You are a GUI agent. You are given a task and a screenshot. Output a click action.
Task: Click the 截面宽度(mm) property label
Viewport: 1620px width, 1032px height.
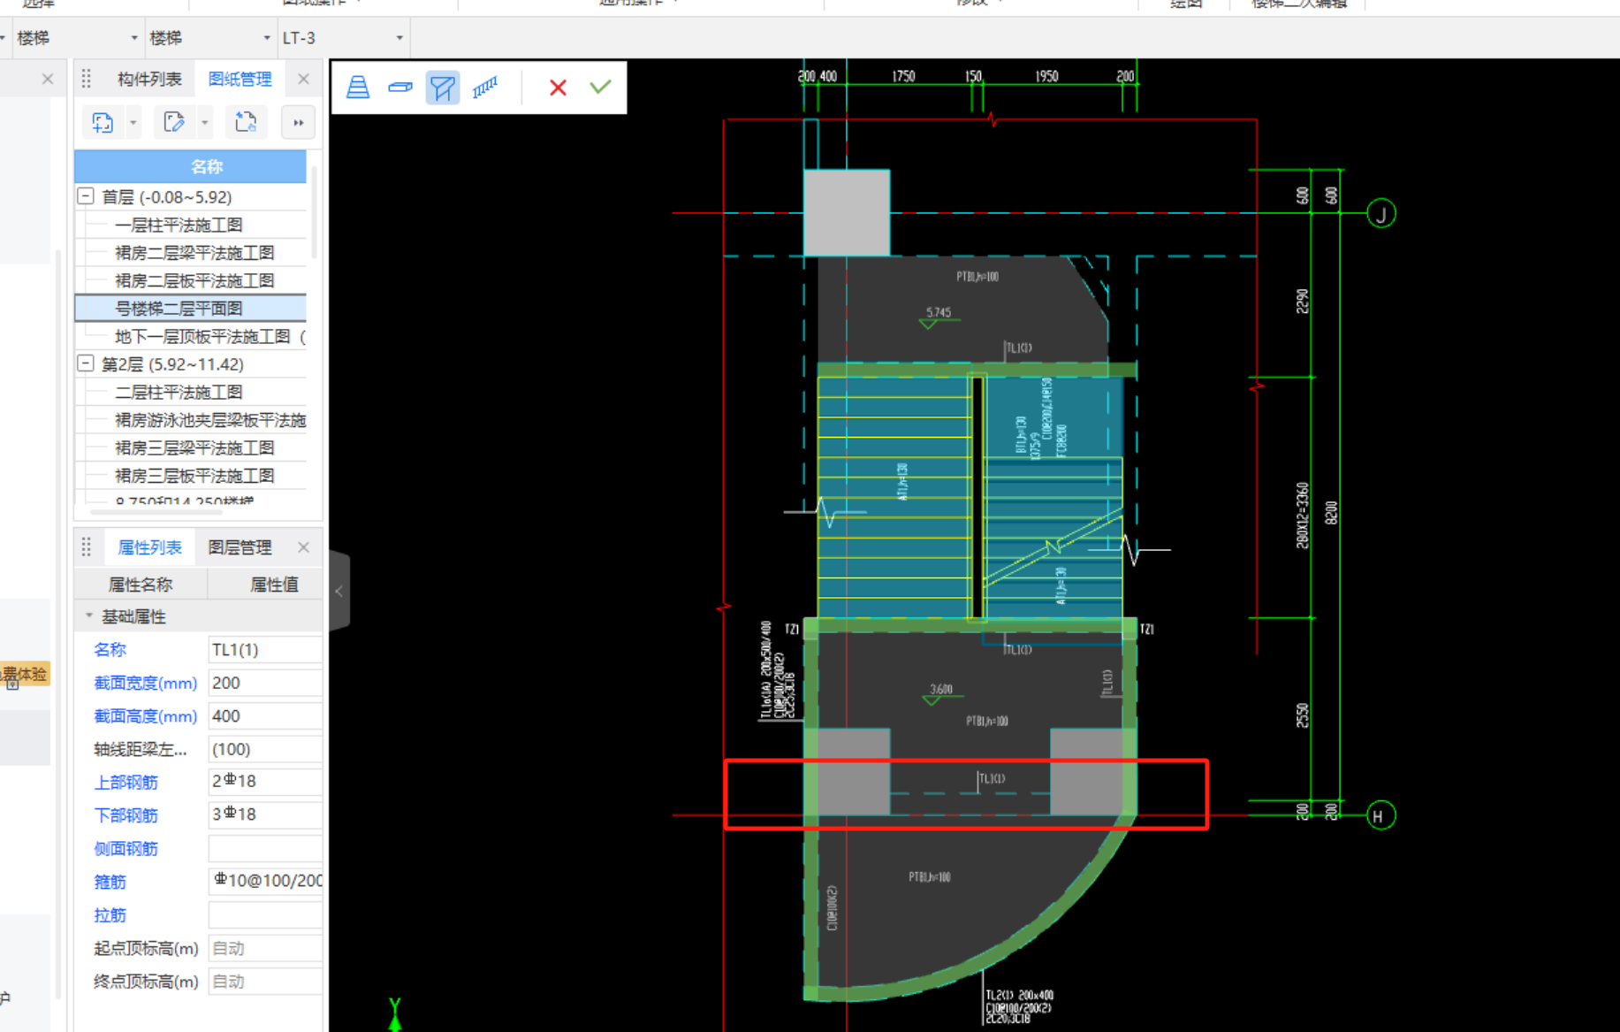click(x=146, y=683)
